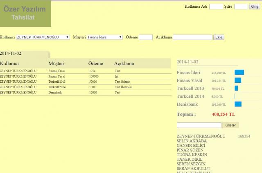262x173 pixels.
Task: Click the Ekle button
Action: 219,37
